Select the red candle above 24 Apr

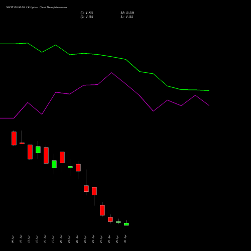tap(94, 191)
